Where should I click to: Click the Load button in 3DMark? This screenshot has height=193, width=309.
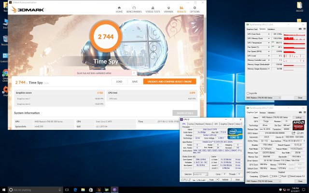point(119,82)
